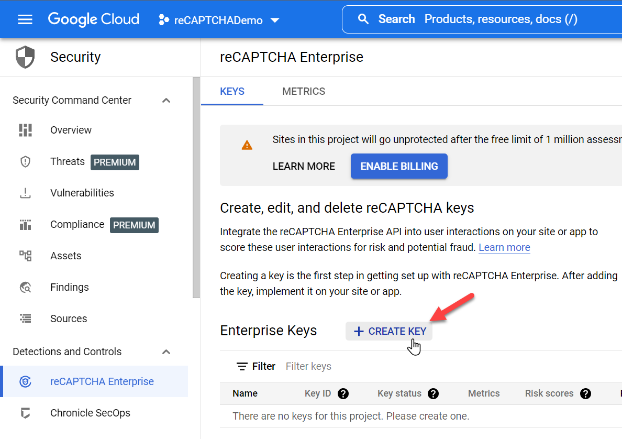Image resolution: width=622 pixels, height=439 pixels.
Task: Click the Risk scores help icon
Action: (585, 394)
